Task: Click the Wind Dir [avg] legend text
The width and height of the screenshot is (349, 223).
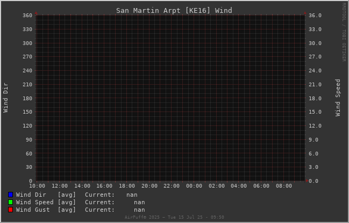Action: click(46, 195)
